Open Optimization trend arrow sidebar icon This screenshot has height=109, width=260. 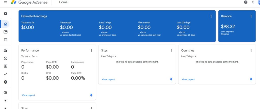[5, 74]
